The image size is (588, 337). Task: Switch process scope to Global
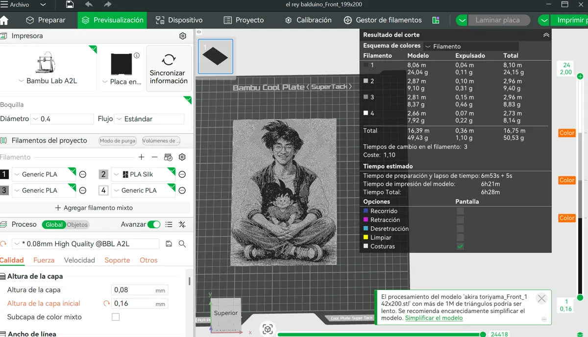(54, 225)
